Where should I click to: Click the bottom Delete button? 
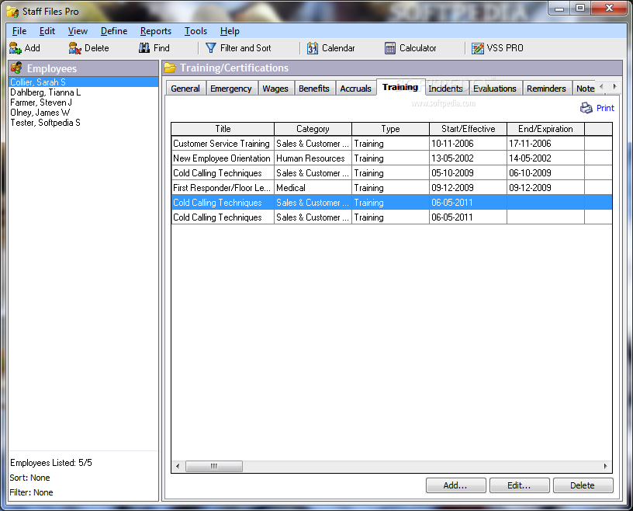[583, 485]
